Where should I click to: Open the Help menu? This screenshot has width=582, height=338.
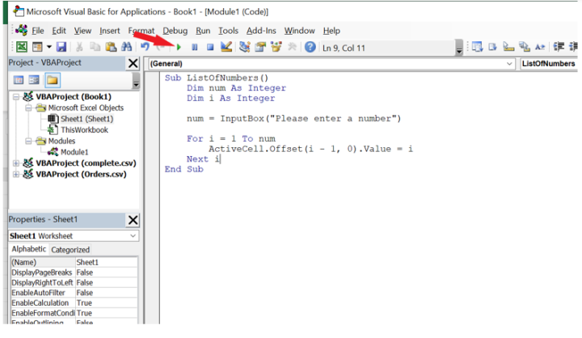point(331,31)
